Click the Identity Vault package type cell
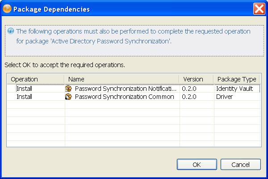268x179 pixels. (234, 89)
